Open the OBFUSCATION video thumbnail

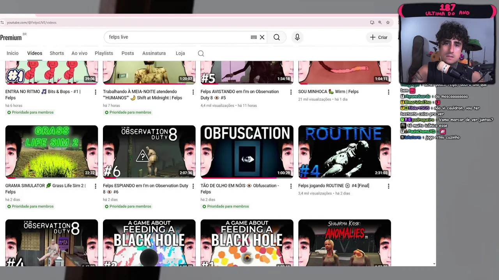click(247, 152)
